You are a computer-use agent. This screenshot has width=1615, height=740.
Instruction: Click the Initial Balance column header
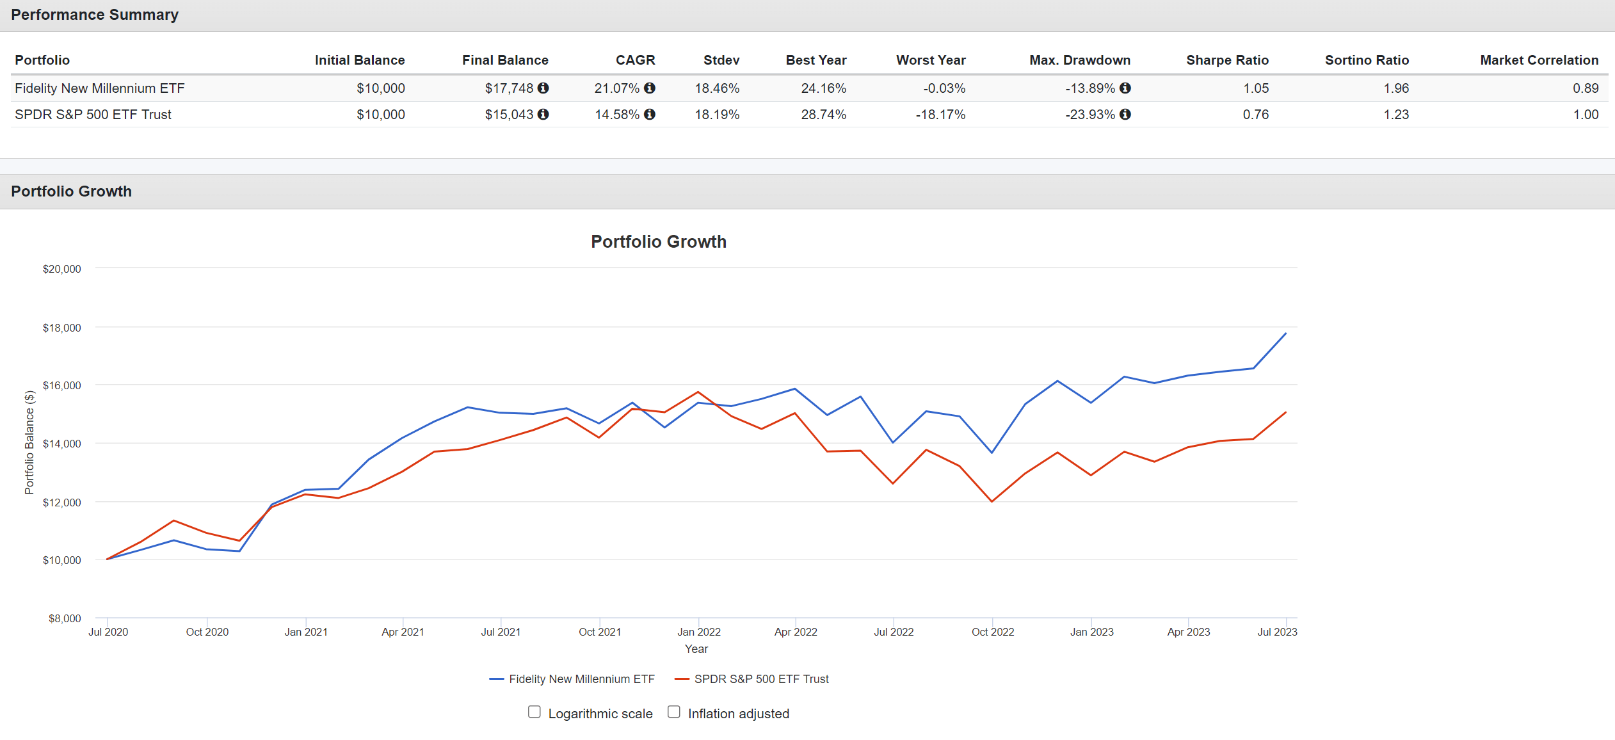coord(360,60)
